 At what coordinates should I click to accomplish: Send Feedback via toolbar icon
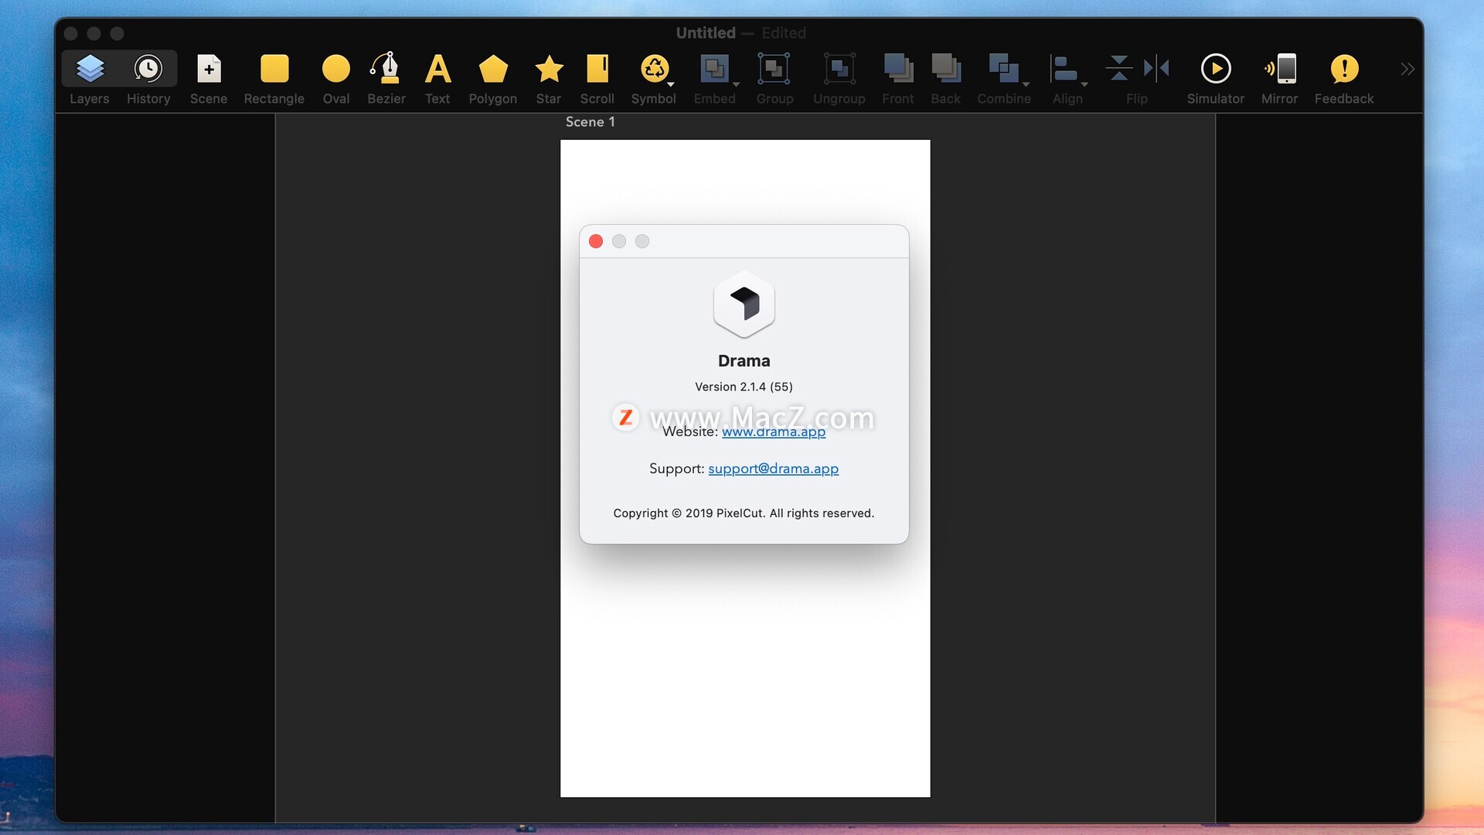(1343, 70)
